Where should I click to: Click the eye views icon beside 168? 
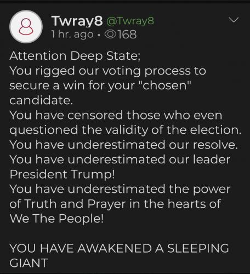click(111, 34)
